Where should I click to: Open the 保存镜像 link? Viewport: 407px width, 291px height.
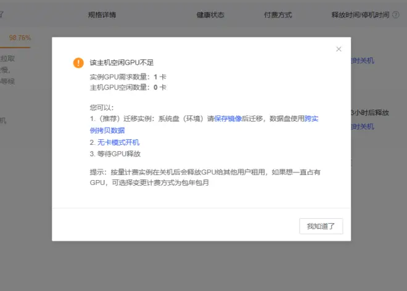pyautogui.click(x=228, y=118)
